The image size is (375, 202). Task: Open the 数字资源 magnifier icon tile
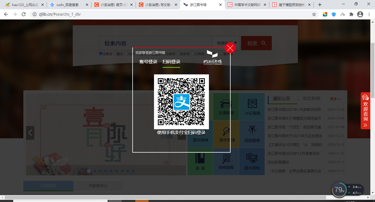click(x=226, y=134)
